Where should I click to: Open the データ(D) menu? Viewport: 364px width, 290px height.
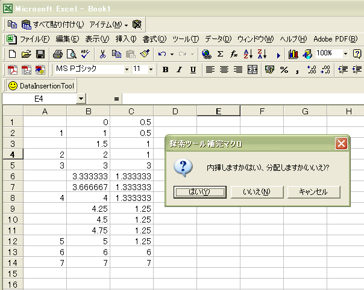pos(218,39)
